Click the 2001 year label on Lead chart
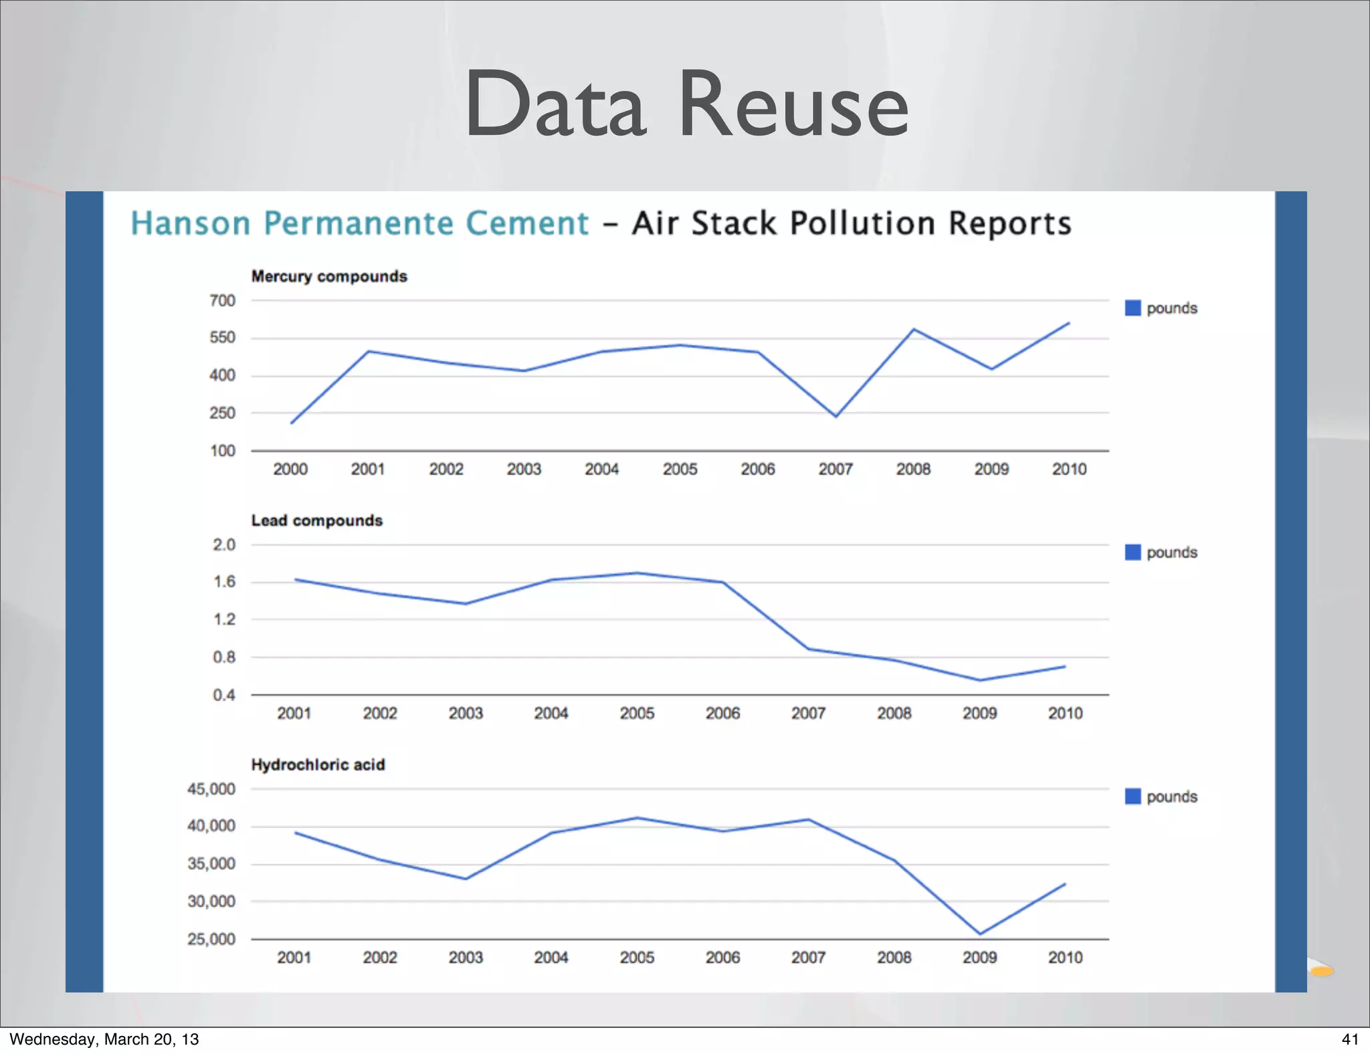Viewport: 1370px width, 1054px height. tap(294, 713)
